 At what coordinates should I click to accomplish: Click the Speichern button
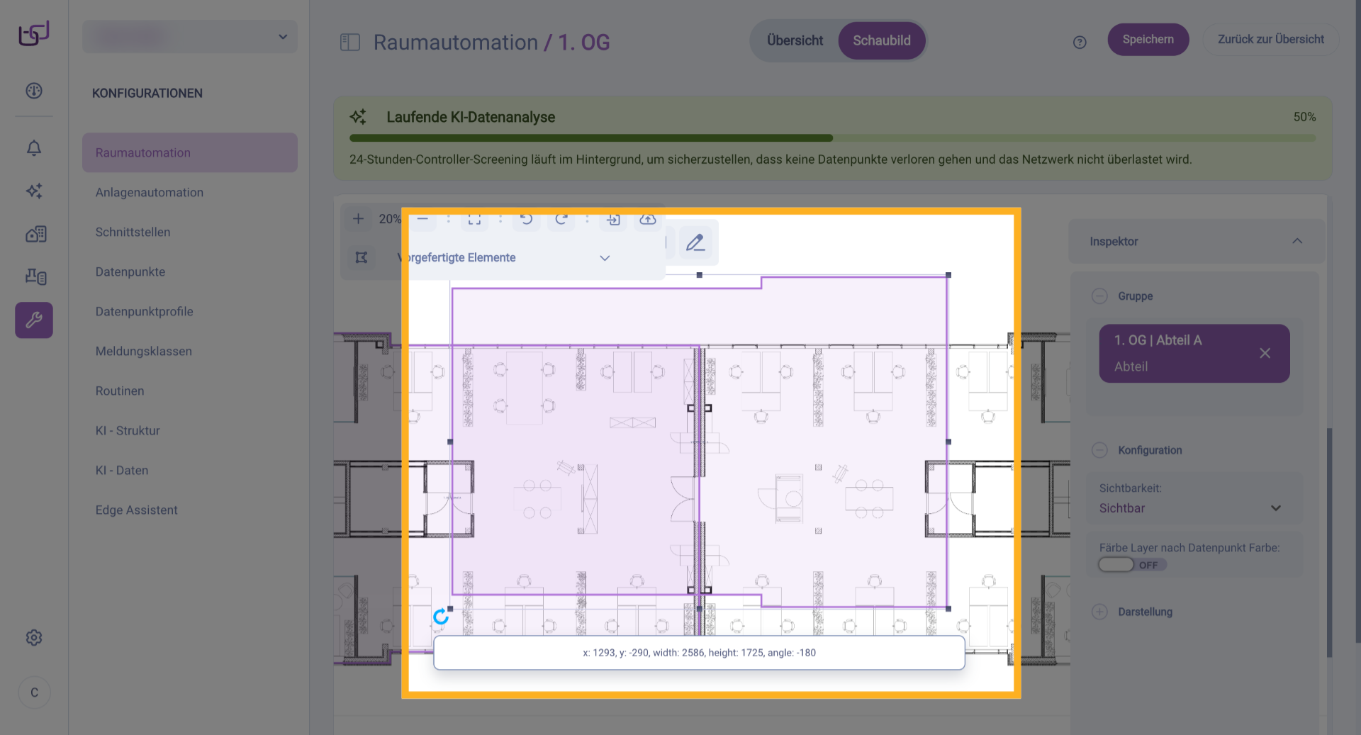pos(1148,40)
